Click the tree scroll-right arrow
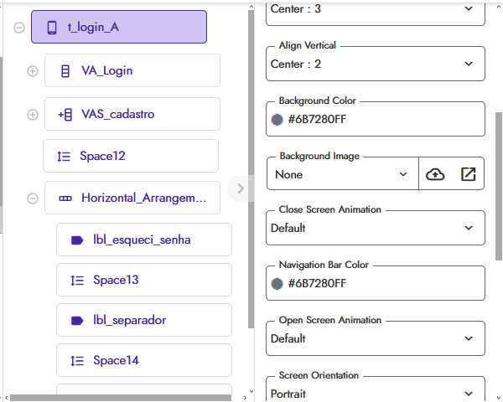Viewport: 503px width, 402px height. point(245,398)
